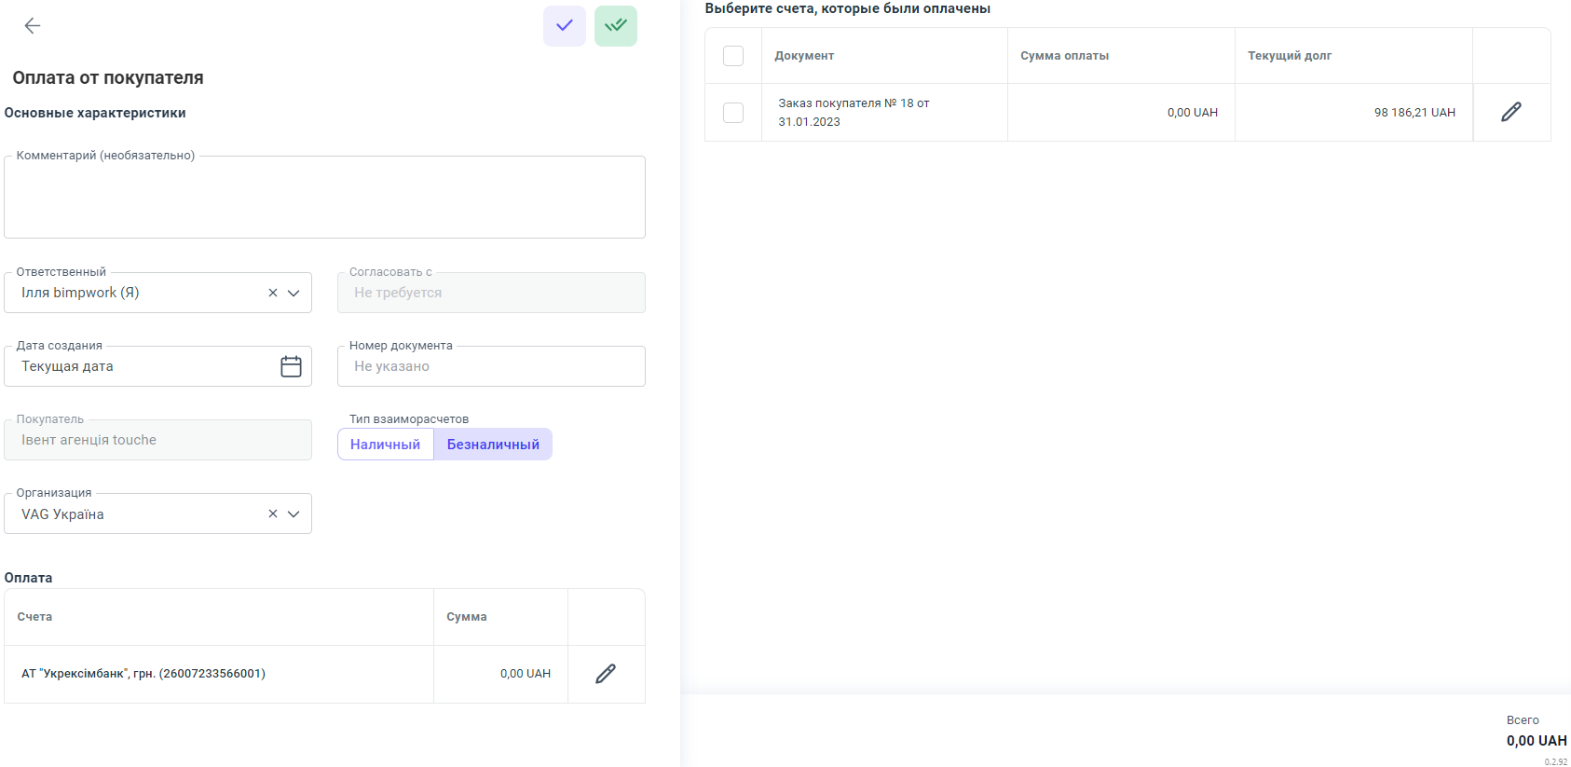Select the Безналичный payment type
1571x767 pixels.
click(x=493, y=445)
